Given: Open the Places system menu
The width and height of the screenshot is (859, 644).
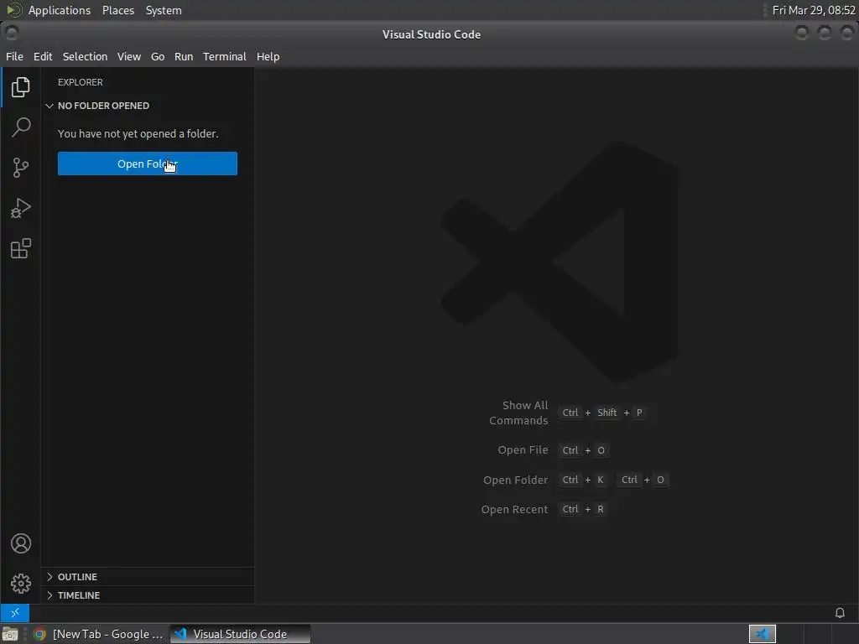Looking at the screenshot, I should (118, 10).
